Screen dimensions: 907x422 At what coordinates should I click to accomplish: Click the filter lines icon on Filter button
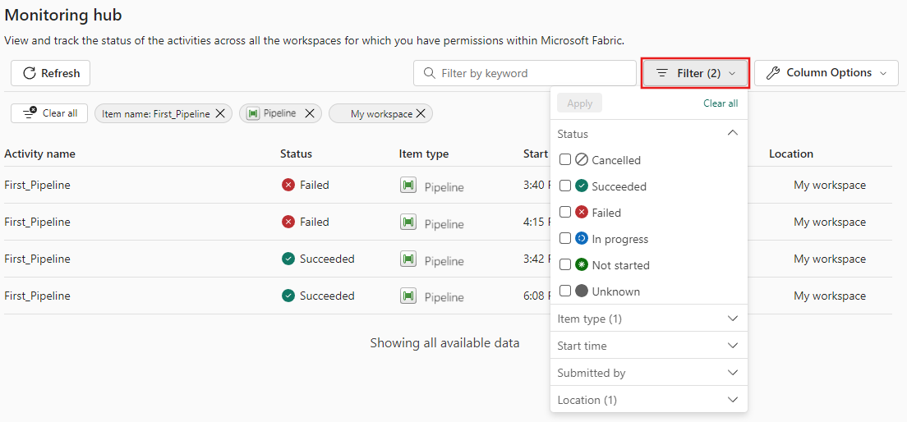click(x=662, y=73)
